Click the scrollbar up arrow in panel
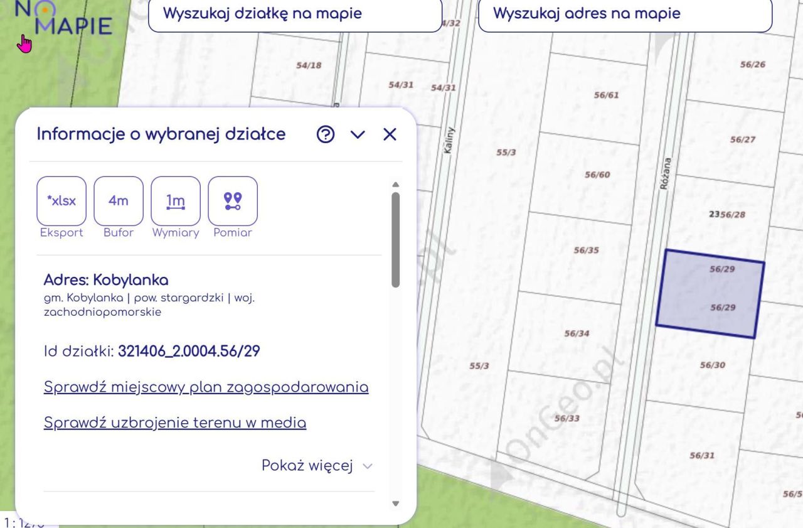Image resolution: width=803 pixels, height=528 pixels. [x=395, y=185]
